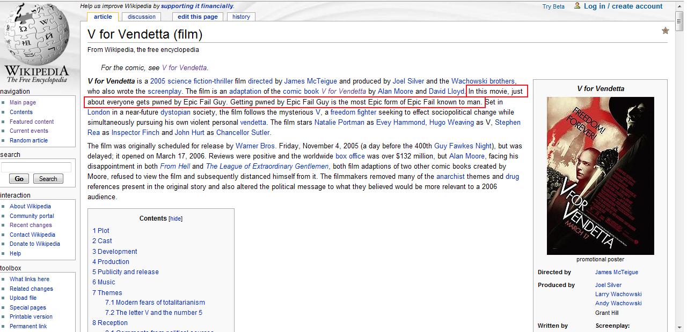Open the V for Vendetta poster image
This screenshot has height=332, width=687.
600,176
